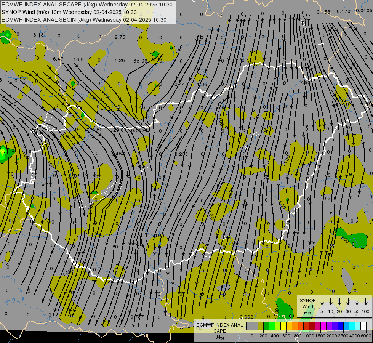Click the map value 0.170

point(344,11)
